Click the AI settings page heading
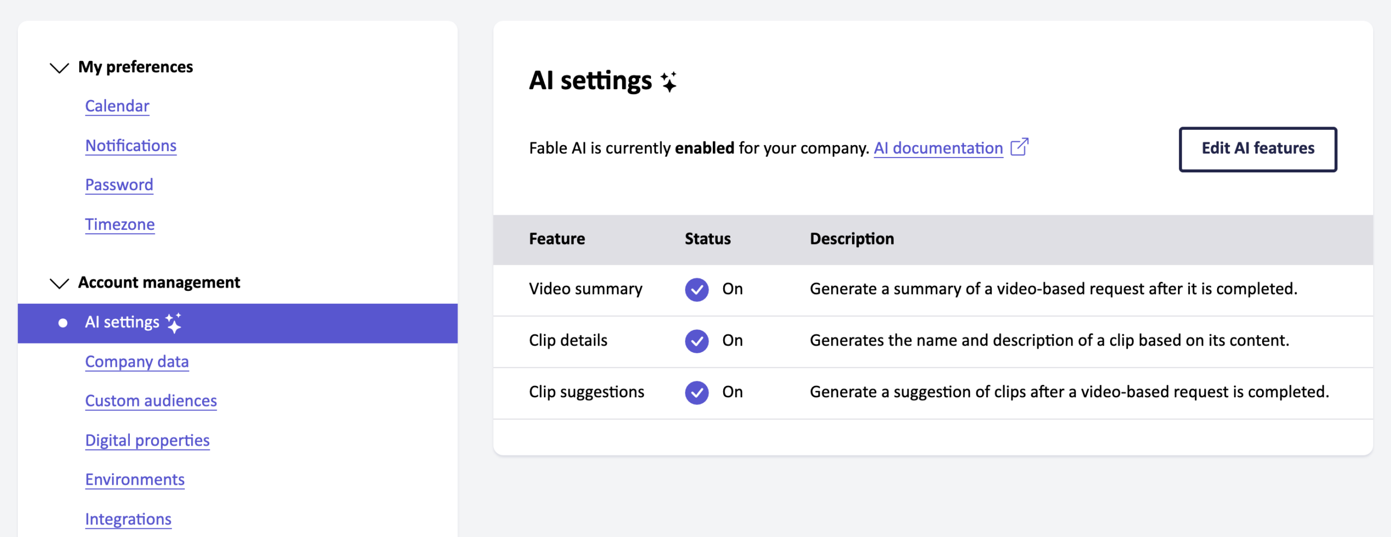The image size is (1391, 537). click(x=591, y=81)
